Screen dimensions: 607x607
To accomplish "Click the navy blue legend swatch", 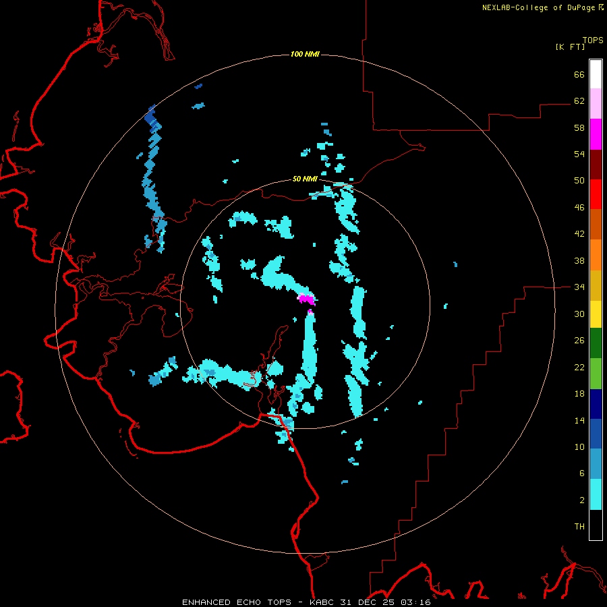I will pos(596,404).
